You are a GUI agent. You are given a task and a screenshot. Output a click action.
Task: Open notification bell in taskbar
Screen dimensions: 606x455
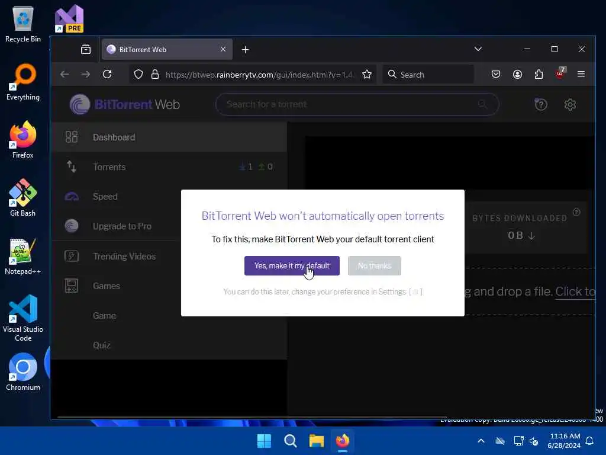pyautogui.click(x=590, y=441)
